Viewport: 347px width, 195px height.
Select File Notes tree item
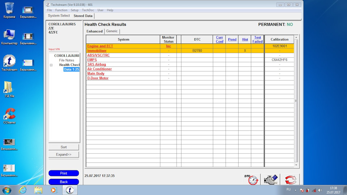click(x=67, y=60)
